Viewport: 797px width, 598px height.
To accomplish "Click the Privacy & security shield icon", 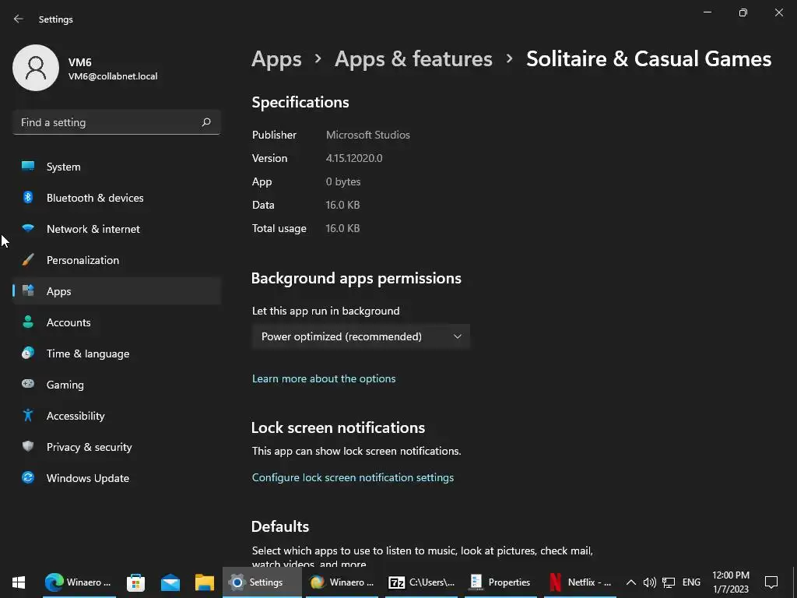I will click(x=28, y=447).
